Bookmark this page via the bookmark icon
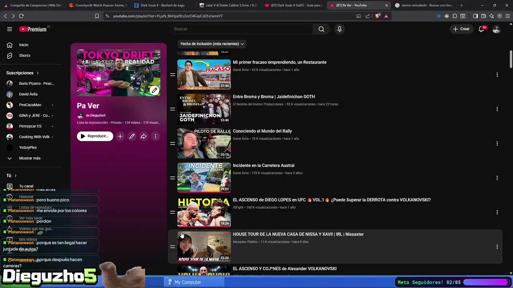The width and height of the screenshot is (513, 288). coord(97,16)
